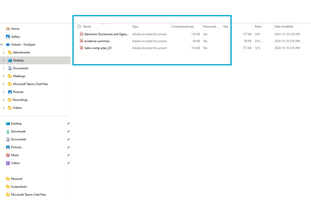Sort by the Ratio column header
Screen dimensions: 311x200
[x=258, y=26]
